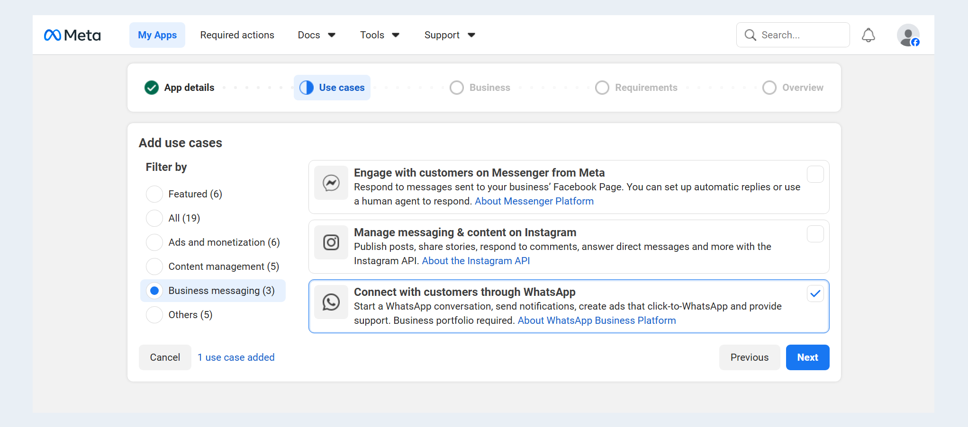
Task: Select Content management (5) filter
Action: point(154,267)
